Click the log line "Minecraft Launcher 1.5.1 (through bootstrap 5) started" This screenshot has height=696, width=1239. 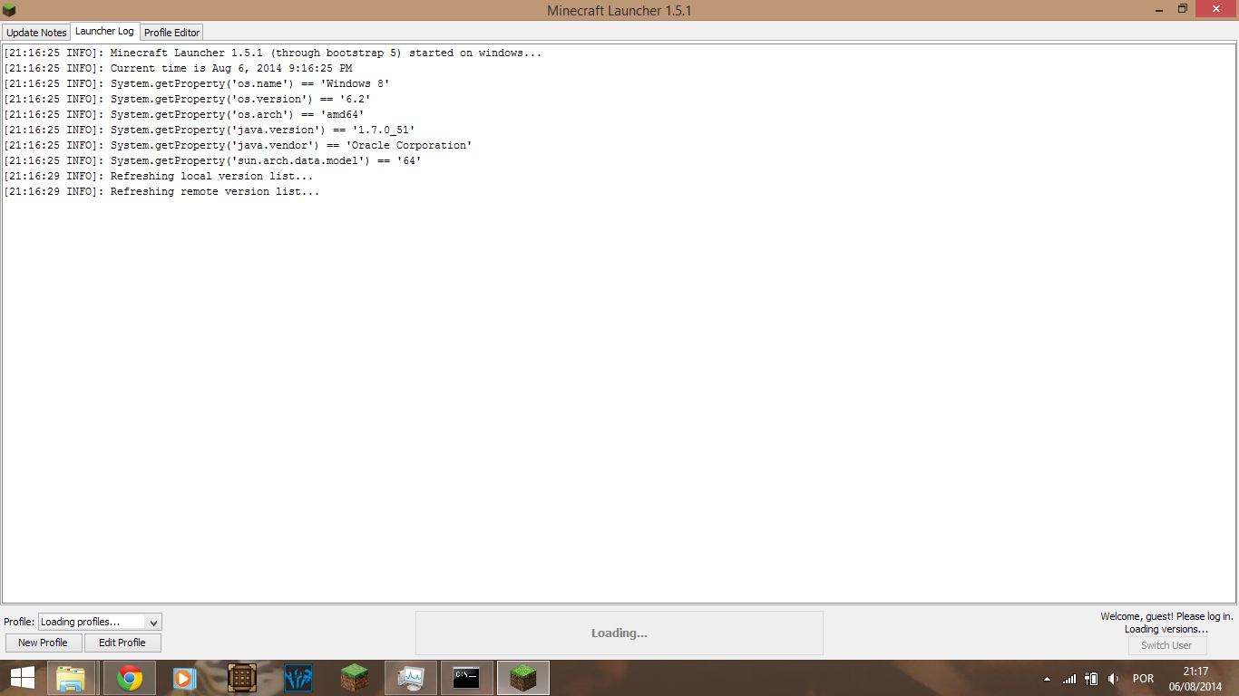pyautogui.click(x=272, y=53)
